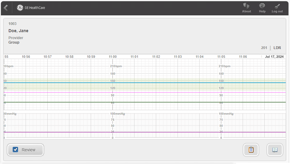This screenshot has width=290, height=164.
Task: Toggle the Review checkbox
Action: 15,150
